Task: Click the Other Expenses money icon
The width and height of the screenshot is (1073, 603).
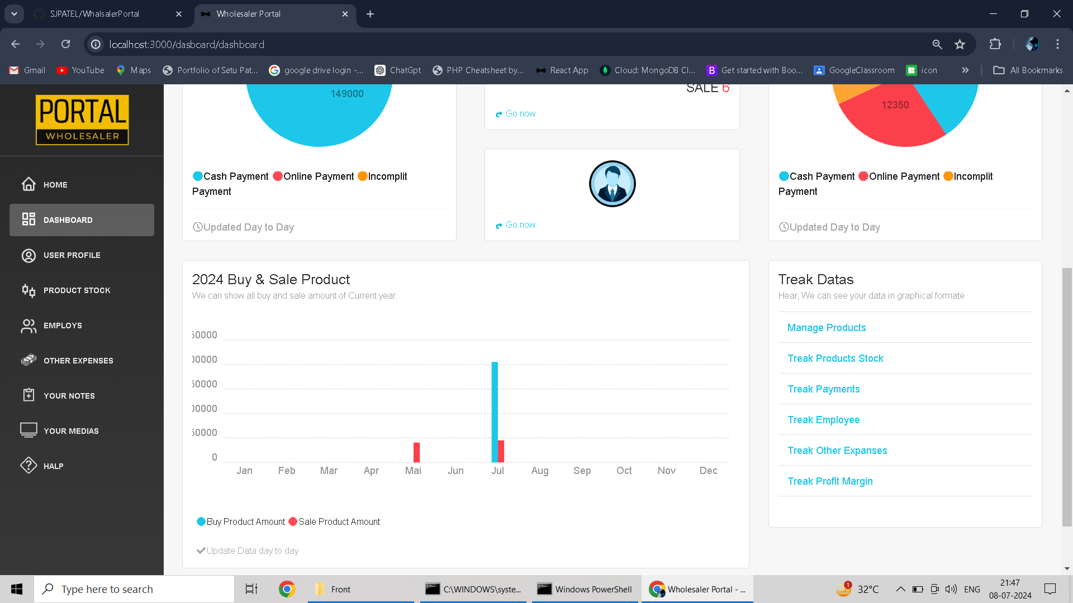Action: tap(29, 360)
